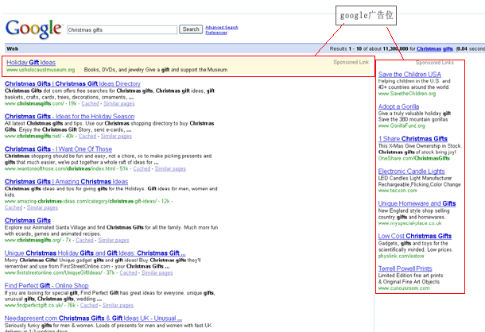Open 1 Share Christmas Gifts ad
Screen dimensions: 485x332
tap(413, 139)
